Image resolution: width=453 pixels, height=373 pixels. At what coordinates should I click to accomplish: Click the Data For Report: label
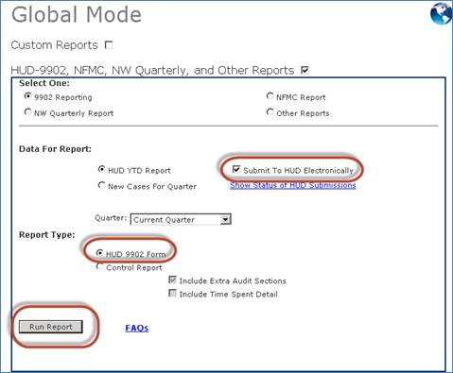[55, 149]
